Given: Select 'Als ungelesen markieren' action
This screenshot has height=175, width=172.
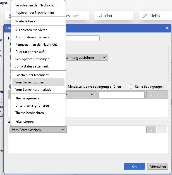Looking at the screenshot, I should [x=38, y=37].
